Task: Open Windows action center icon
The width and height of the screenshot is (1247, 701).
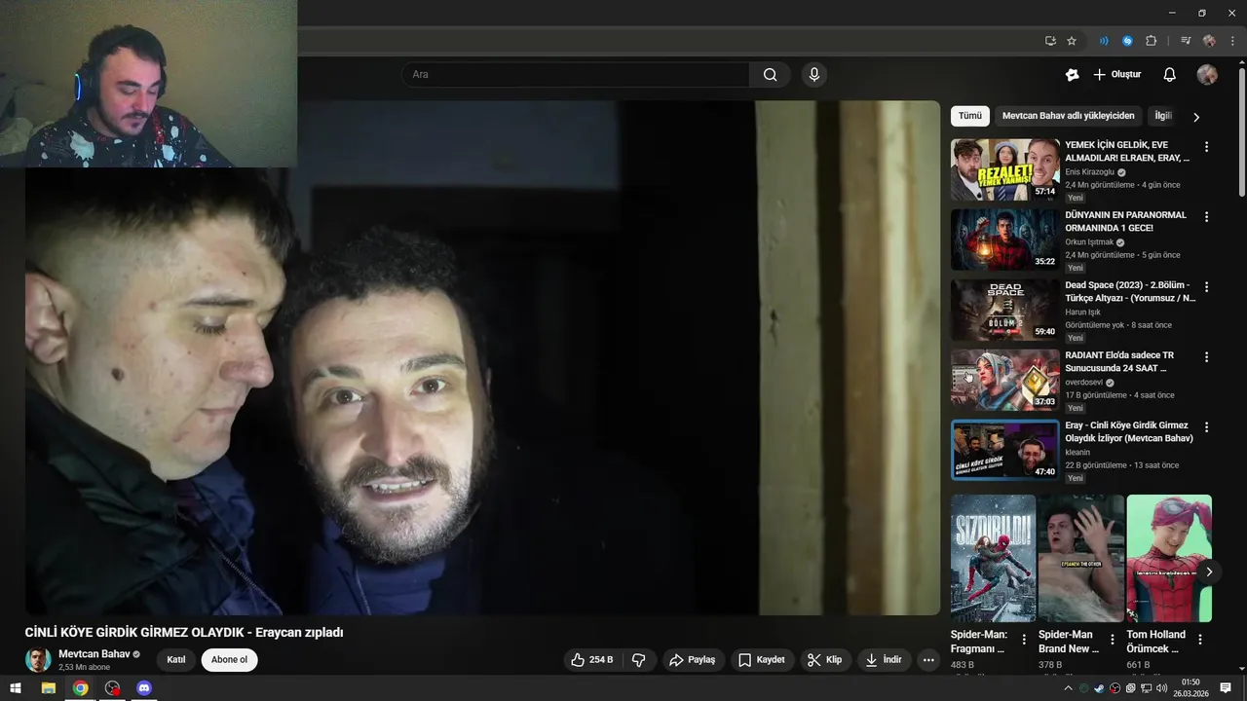Action: (1226, 688)
